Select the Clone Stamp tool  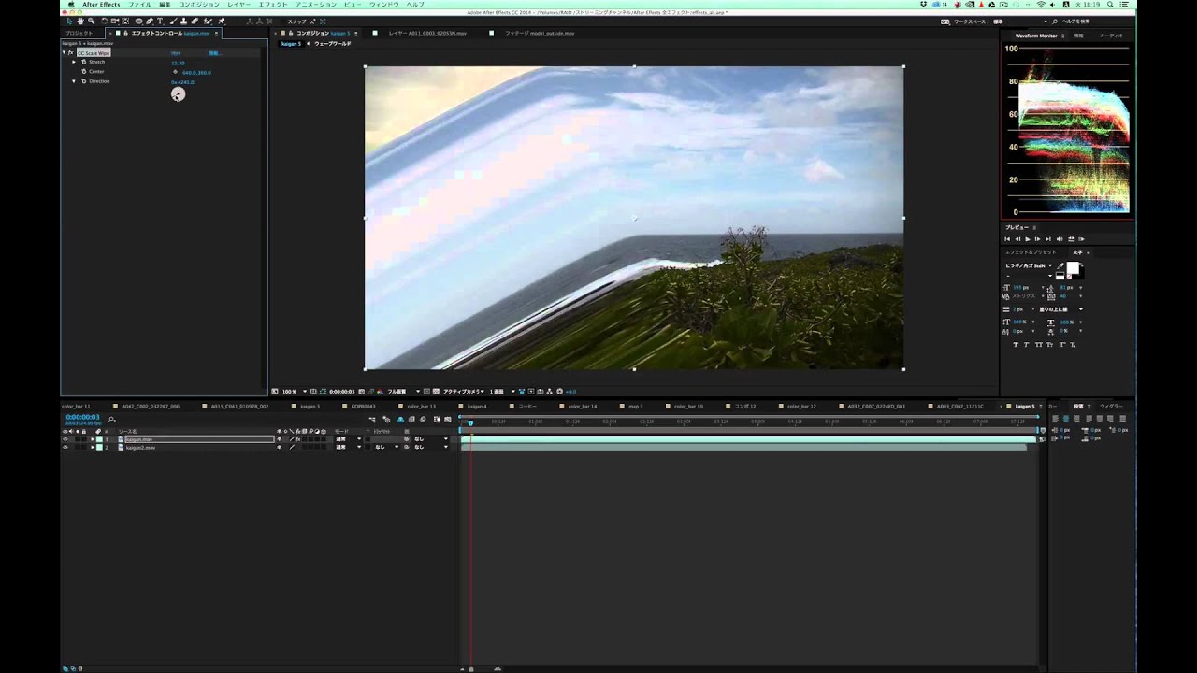click(184, 21)
